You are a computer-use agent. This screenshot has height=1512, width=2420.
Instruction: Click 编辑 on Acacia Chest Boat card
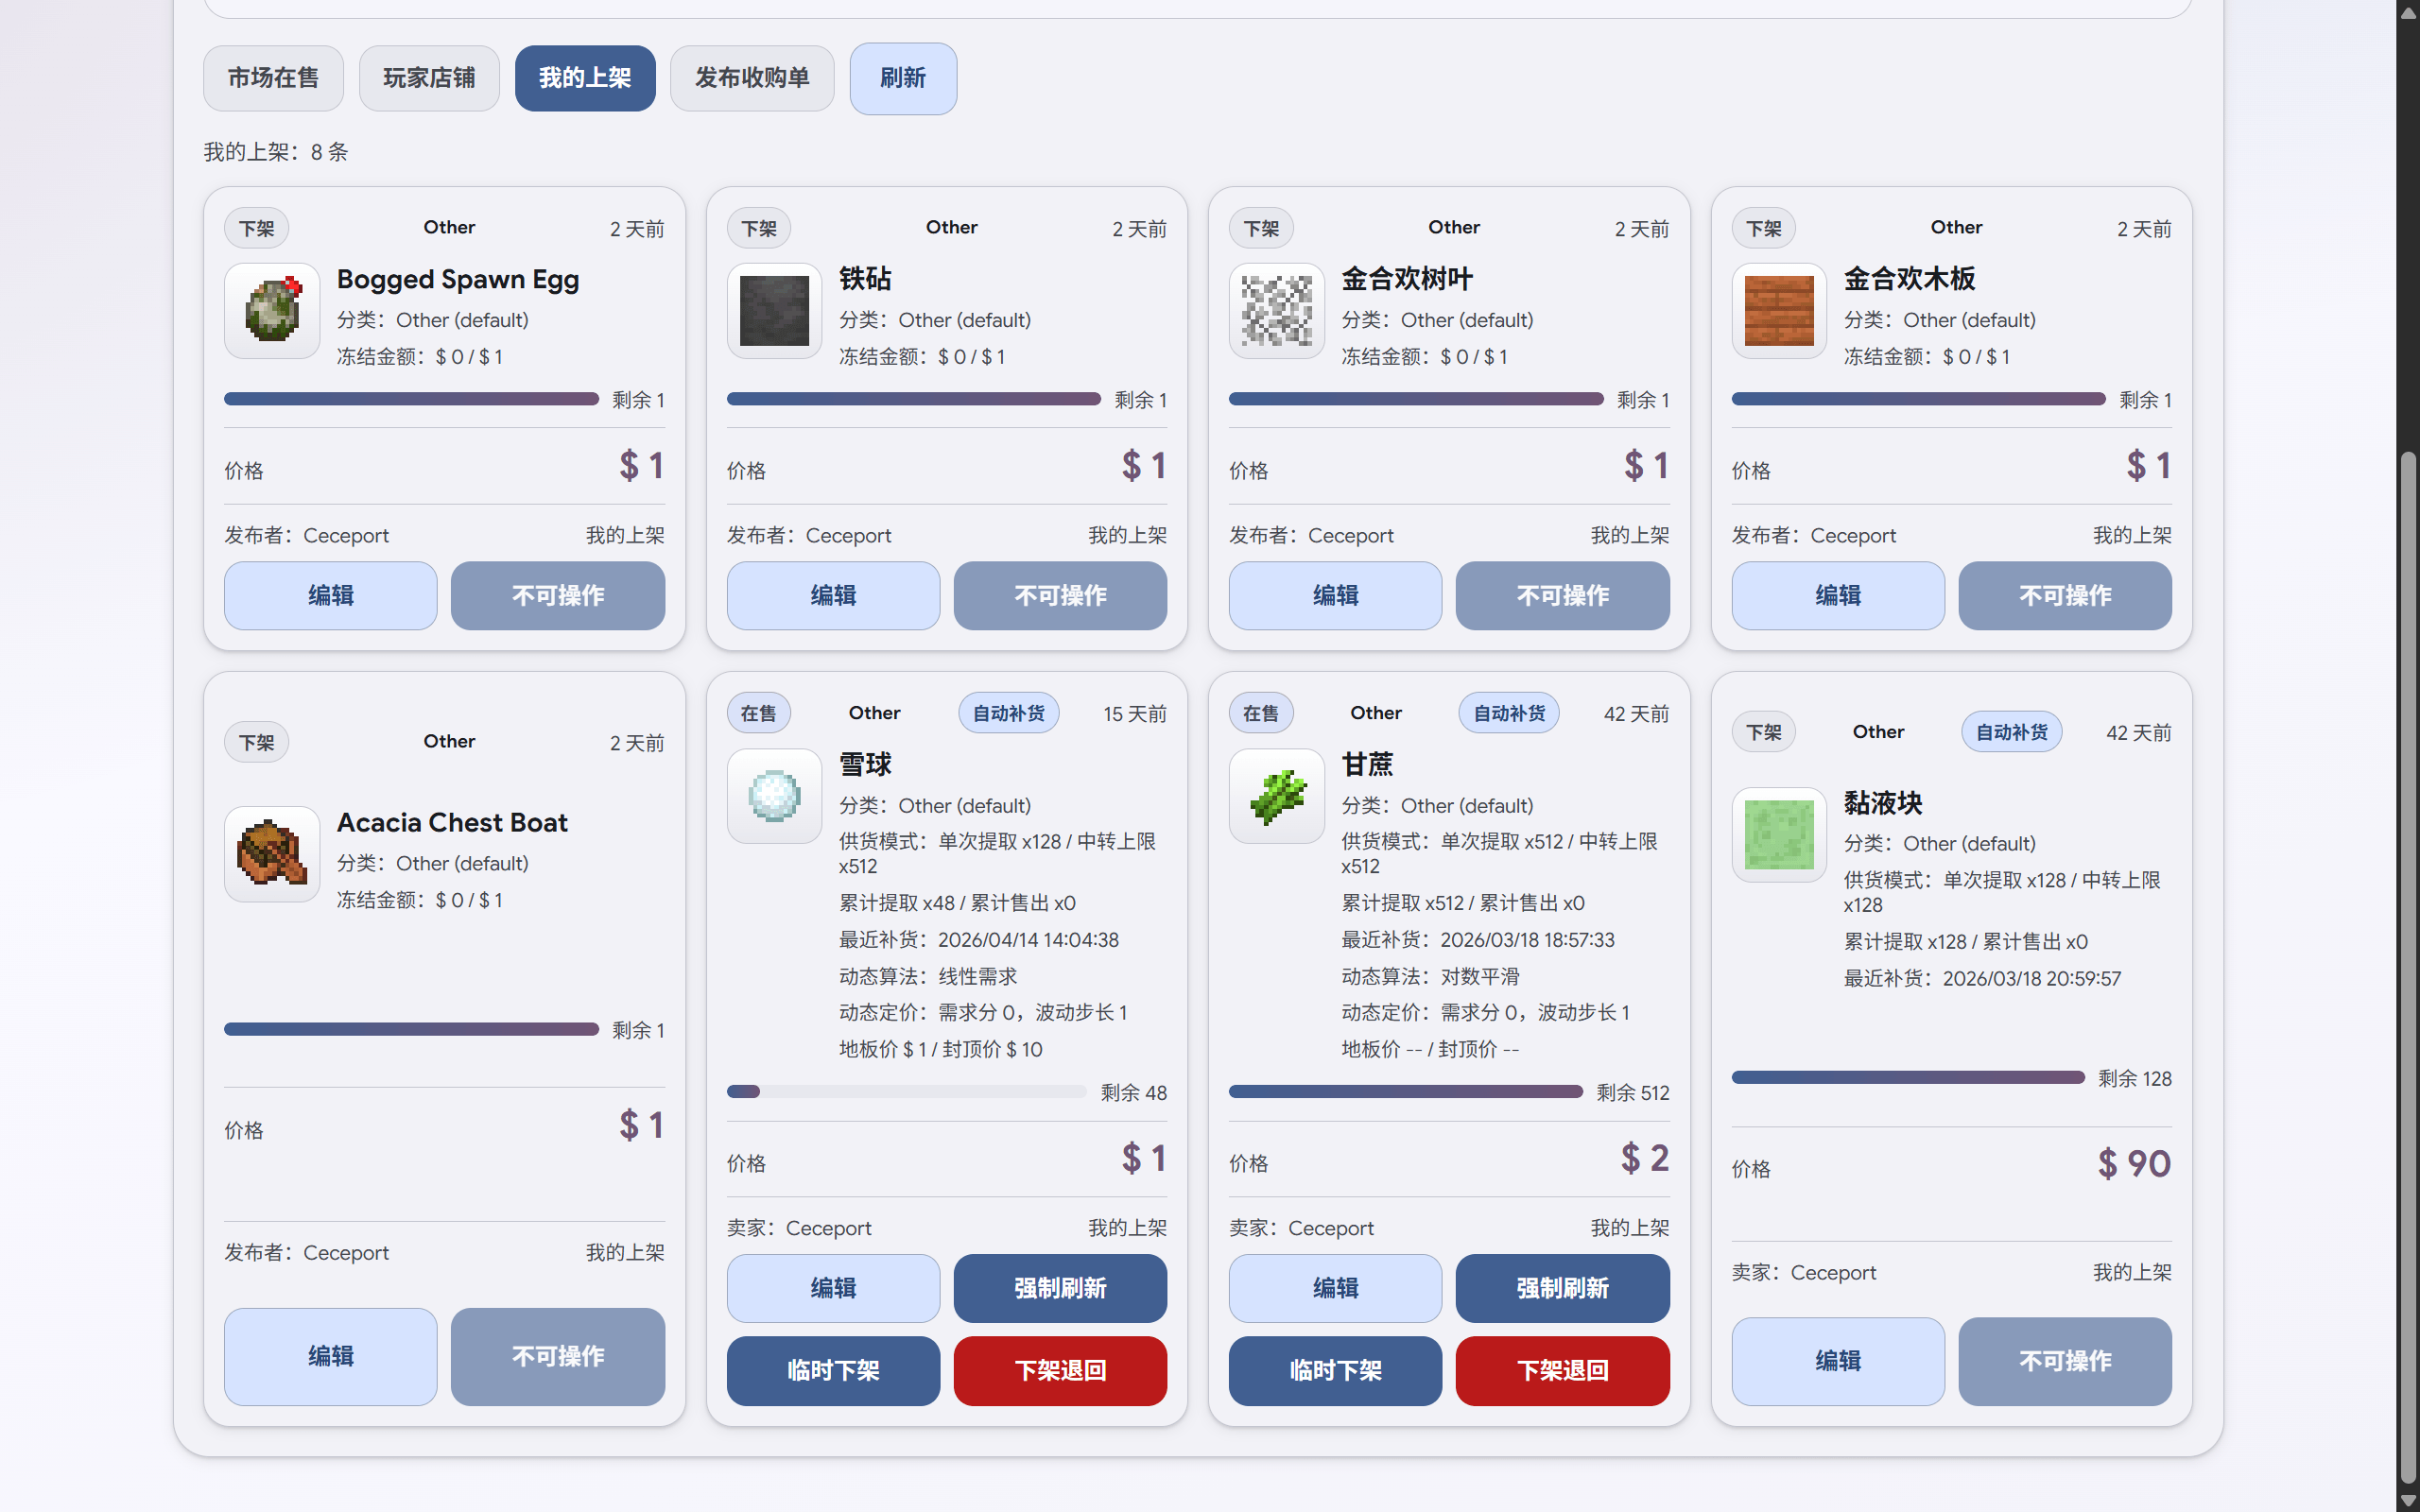[331, 1357]
